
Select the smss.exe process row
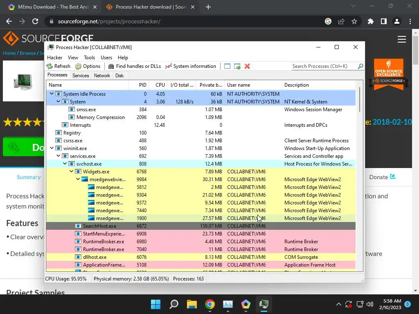(200, 110)
